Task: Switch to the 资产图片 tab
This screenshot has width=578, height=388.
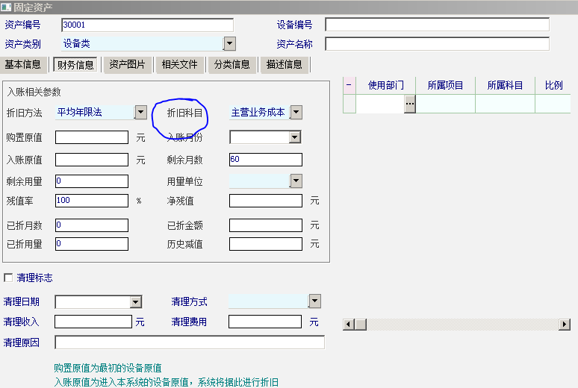Action: click(127, 64)
